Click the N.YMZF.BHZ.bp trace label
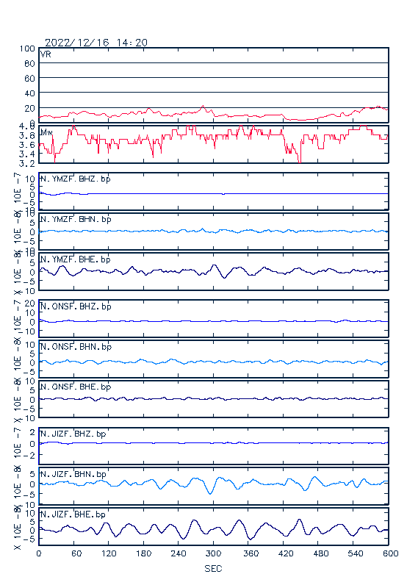407x574 pixels. (76, 179)
